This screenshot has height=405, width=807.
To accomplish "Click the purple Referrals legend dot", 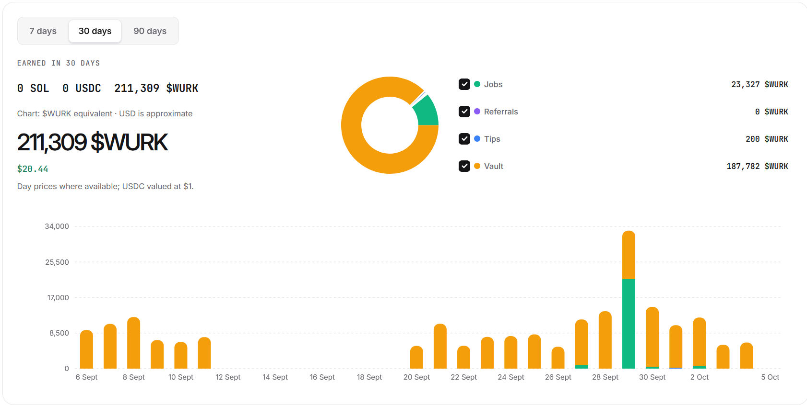I will point(477,112).
